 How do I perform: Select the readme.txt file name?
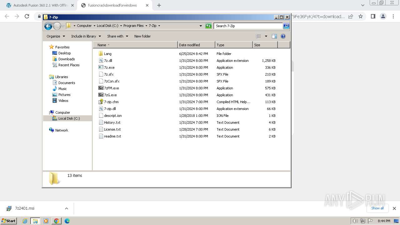pyautogui.click(x=112, y=136)
